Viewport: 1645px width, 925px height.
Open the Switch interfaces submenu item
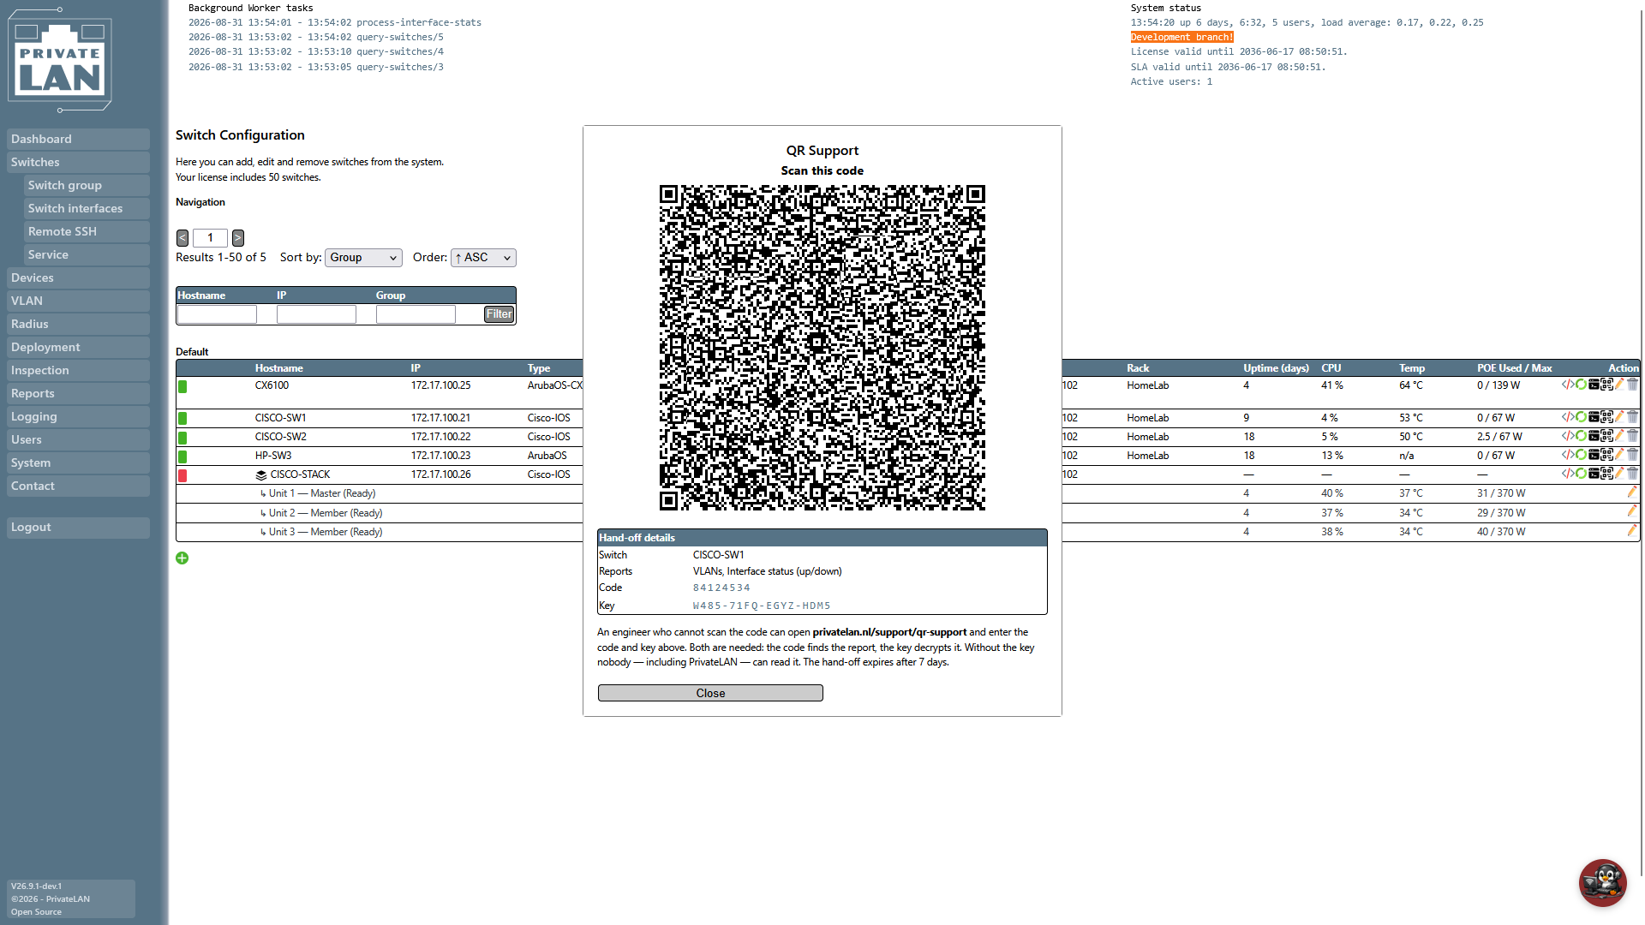point(87,208)
